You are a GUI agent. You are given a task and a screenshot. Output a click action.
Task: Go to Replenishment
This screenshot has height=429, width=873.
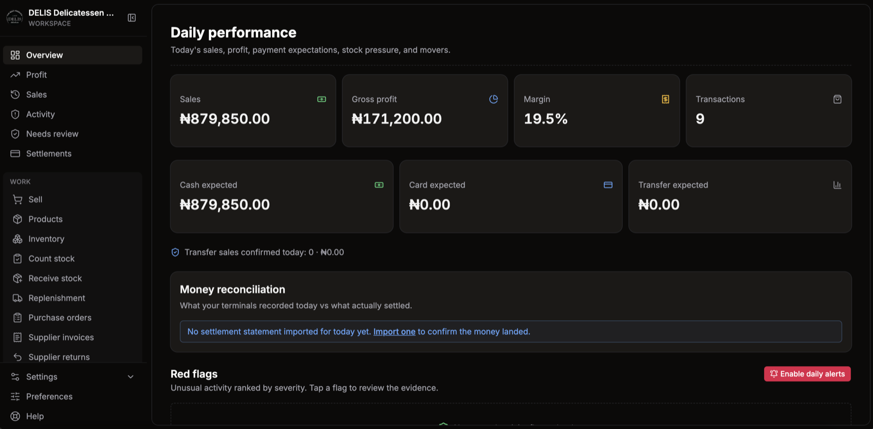tap(73, 297)
